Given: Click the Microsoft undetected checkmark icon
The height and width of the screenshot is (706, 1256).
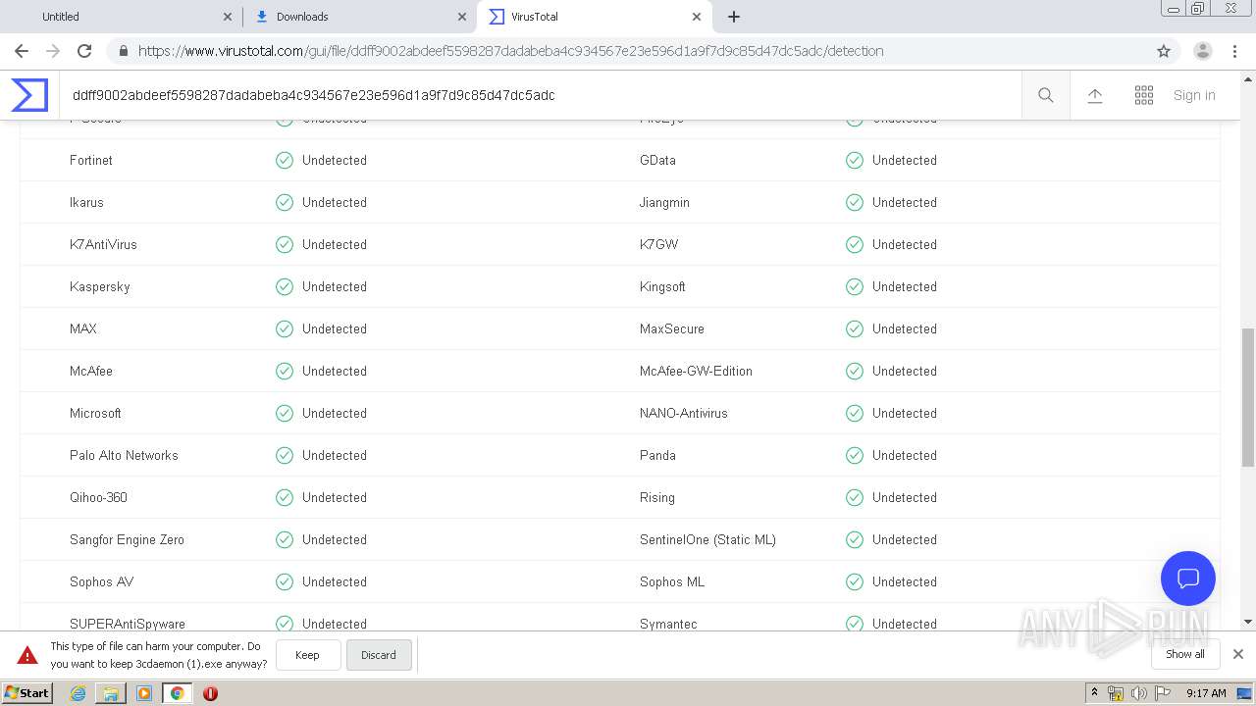Looking at the screenshot, I should coord(285,413).
